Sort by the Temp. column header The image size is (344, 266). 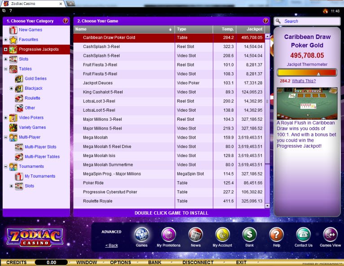click(x=225, y=29)
